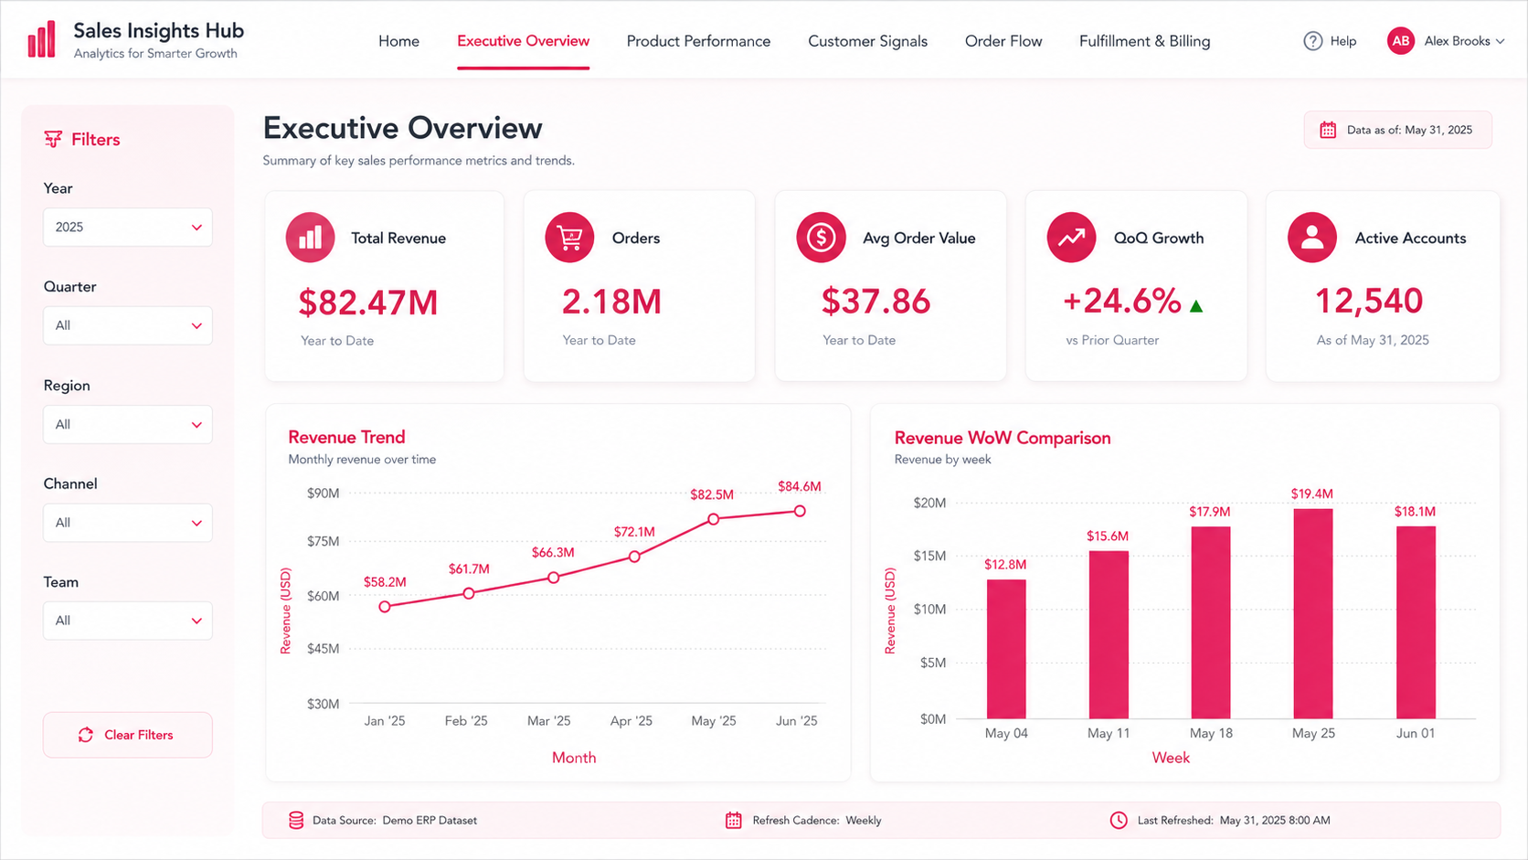Viewport: 1528px width, 860px height.
Task: Click the Total Revenue bar chart icon
Action: pos(310,238)
